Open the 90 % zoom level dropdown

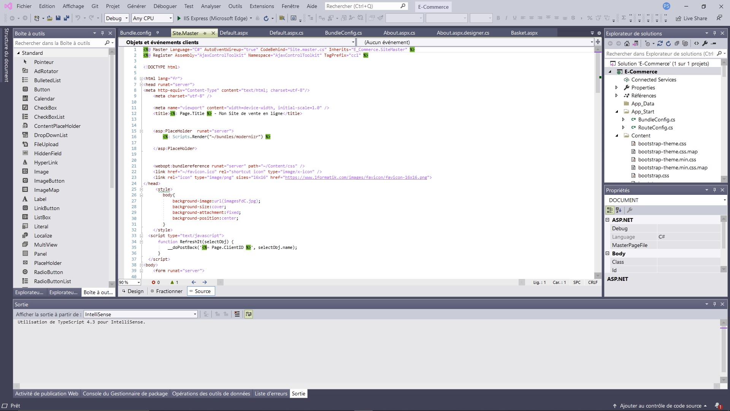pos(130,282)
